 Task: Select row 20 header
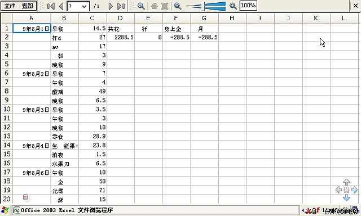pyautogui.click(x=7, y=199)
